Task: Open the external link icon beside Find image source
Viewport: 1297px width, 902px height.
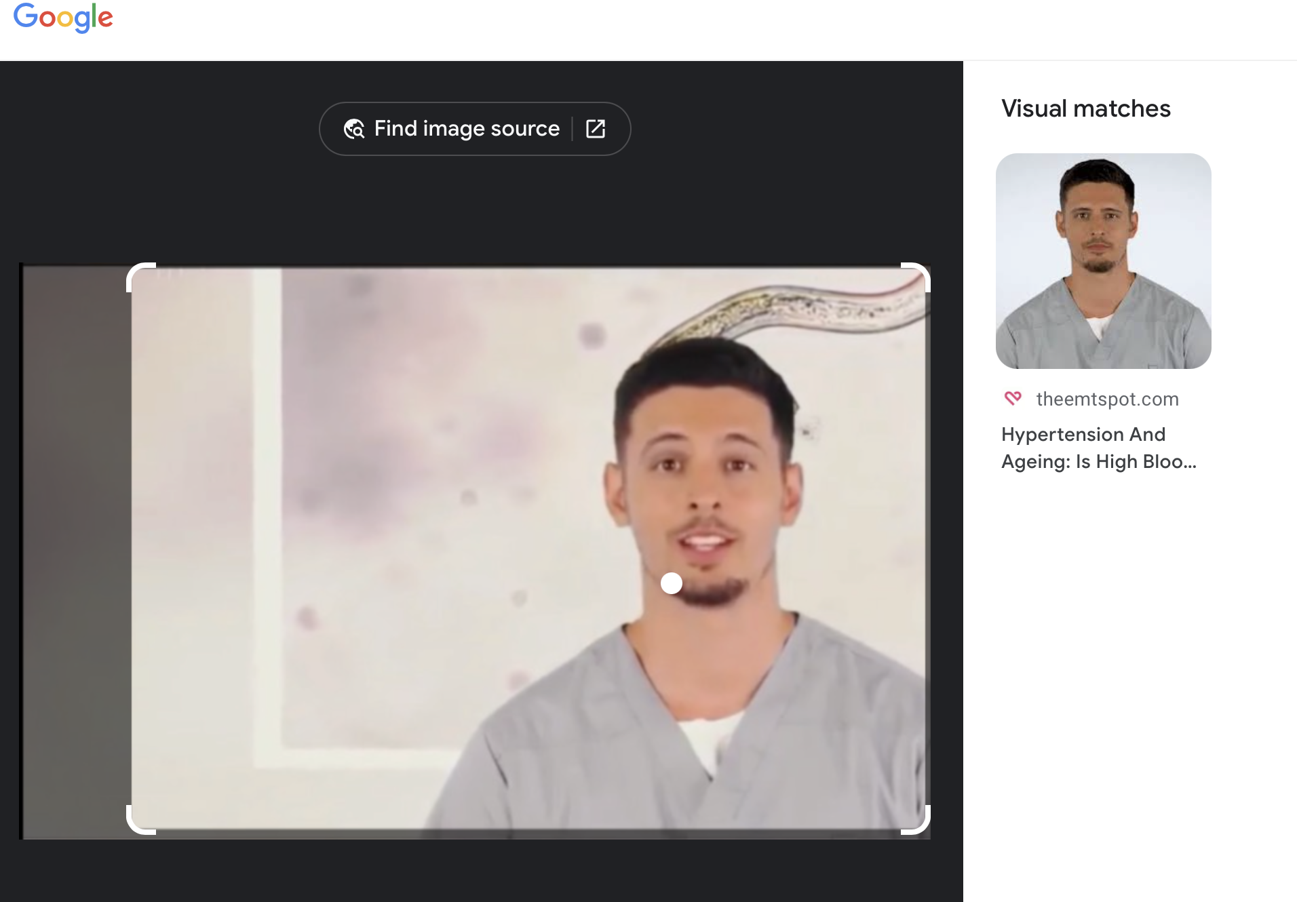Action: click(x=595, y=129)
